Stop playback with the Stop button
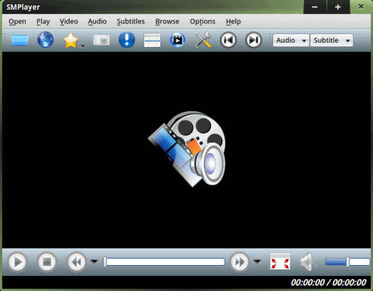This screenshot has height=291, width=373. [x=47, y=262]
